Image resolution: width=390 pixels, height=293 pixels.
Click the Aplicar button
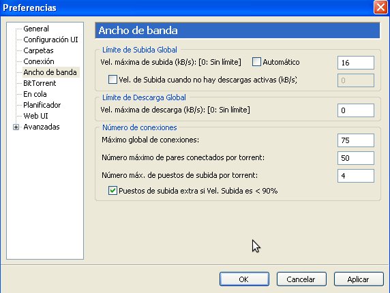pos(359,279)
